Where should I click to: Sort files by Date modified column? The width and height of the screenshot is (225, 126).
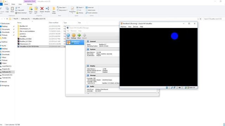(53, 22)
